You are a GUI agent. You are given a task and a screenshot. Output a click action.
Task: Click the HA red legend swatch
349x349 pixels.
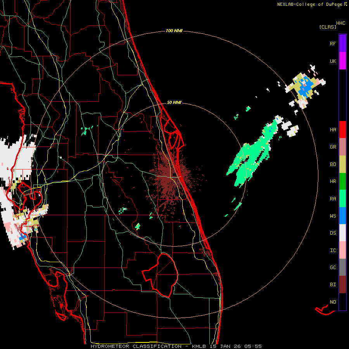click(x=342, y=130)
